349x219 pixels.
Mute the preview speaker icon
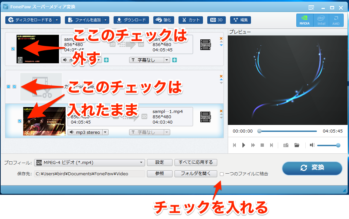coord(312,145)
